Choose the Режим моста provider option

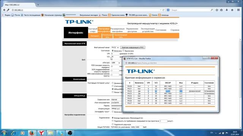point(113,92)
